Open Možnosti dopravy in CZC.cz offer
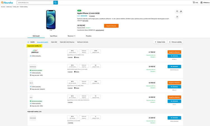210x126 pixels. [x=84, y=96]
